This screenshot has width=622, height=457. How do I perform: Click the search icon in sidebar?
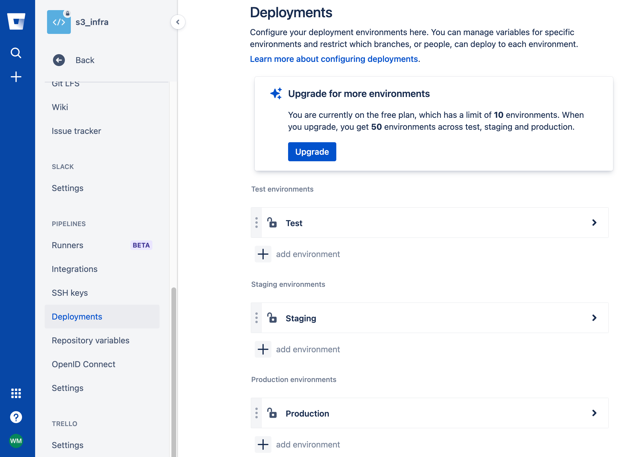(x=16, y=53)
